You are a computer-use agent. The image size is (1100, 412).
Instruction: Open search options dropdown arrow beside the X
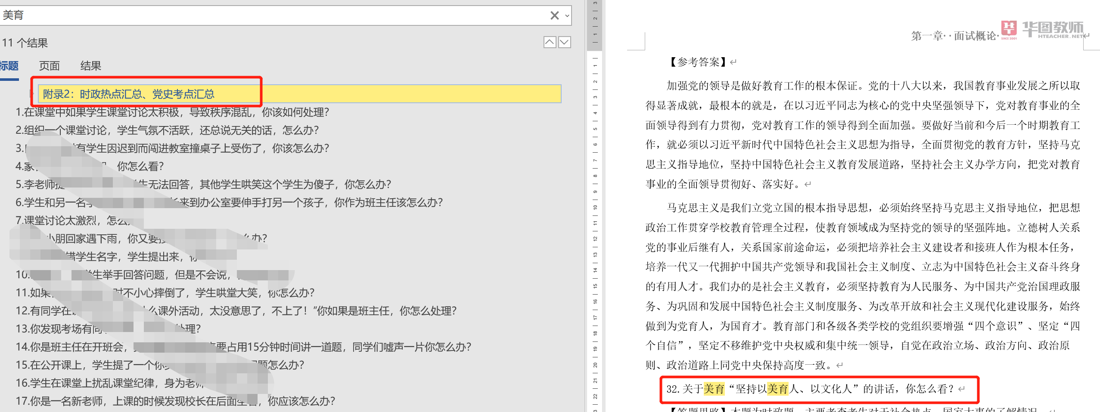pyautogui.click(x=567, y=16)
